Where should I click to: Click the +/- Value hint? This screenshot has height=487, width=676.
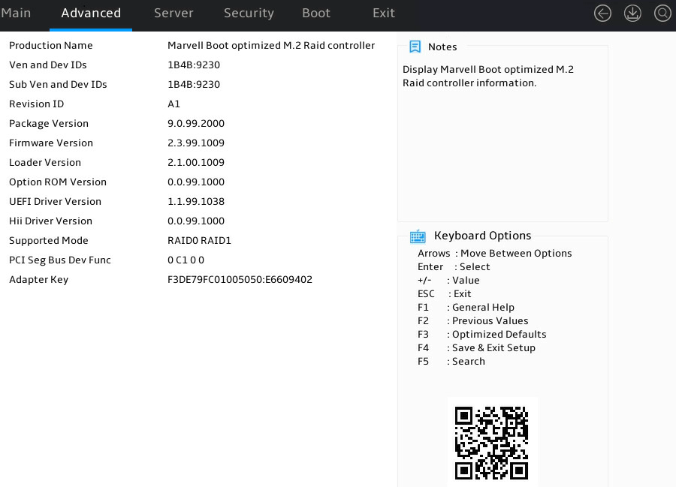(448, 281)
